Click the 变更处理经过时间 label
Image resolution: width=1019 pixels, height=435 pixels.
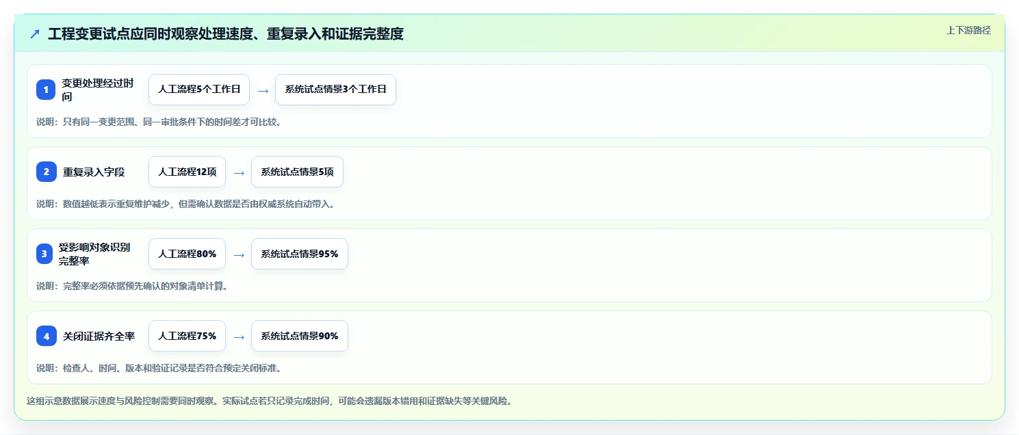(98, 90)
